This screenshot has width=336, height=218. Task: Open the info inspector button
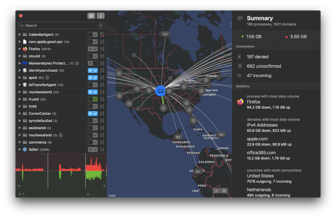100,16
